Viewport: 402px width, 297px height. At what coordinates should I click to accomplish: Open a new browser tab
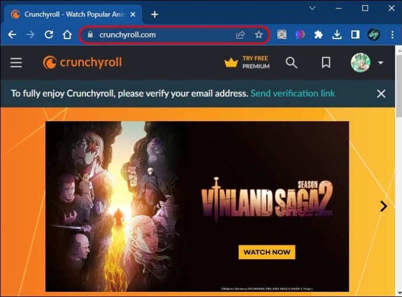[x=154, y=15]
